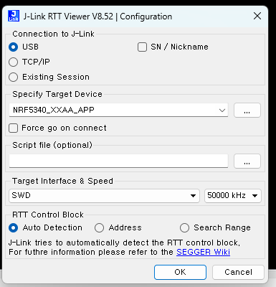Select Auto Detection for RTT control block
276x287 pixels.
tap(13, 227)
